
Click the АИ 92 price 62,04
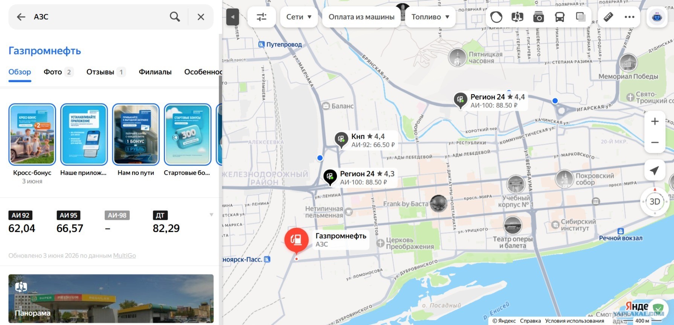(22, 228)
